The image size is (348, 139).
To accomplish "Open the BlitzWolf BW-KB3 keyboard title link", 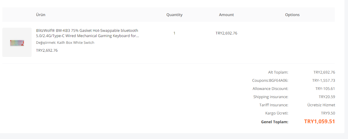I will [87, 33].
